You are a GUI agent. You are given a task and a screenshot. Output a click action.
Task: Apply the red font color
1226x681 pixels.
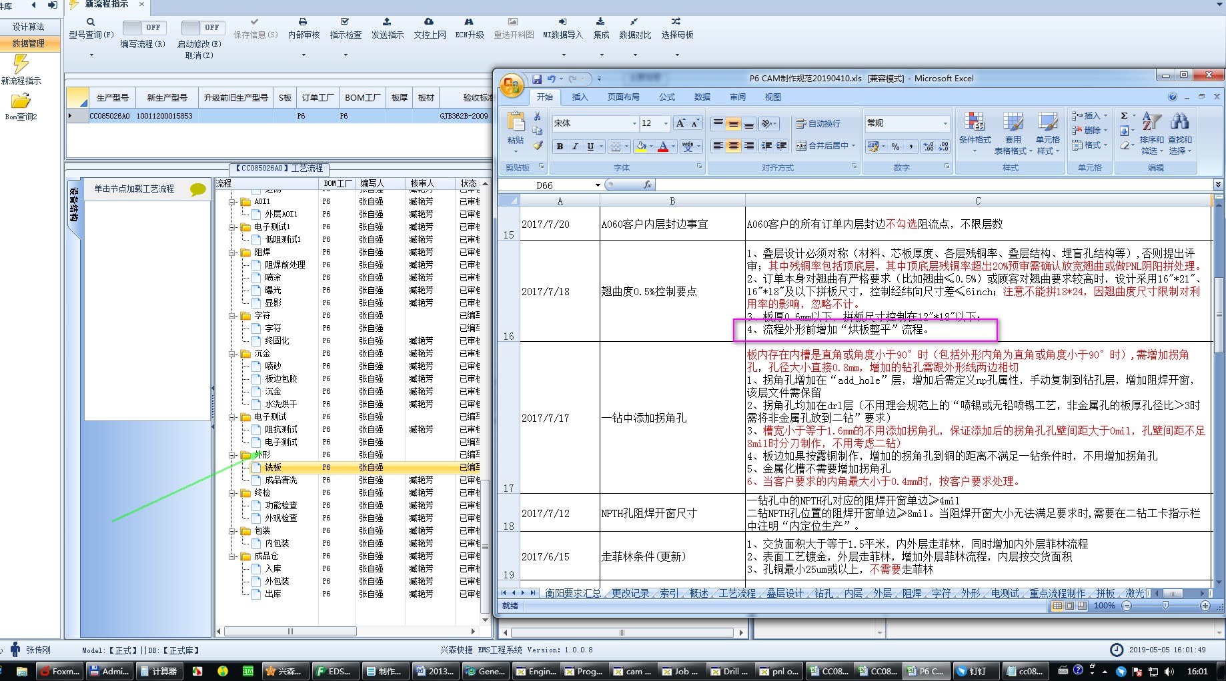(663, 147)
